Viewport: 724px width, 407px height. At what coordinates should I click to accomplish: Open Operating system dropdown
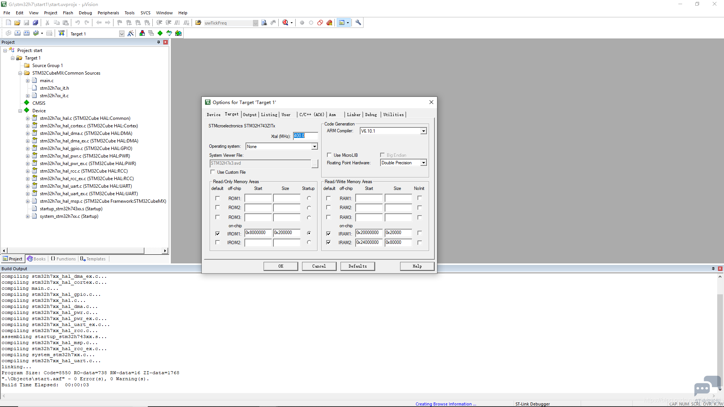pyautogui.click(x=314, y=147)
